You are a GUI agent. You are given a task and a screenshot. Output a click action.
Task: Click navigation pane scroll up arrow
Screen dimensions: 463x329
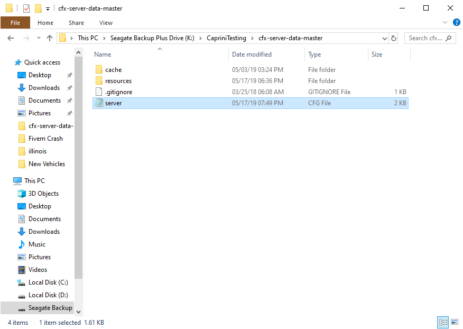[x=78, y=52]
